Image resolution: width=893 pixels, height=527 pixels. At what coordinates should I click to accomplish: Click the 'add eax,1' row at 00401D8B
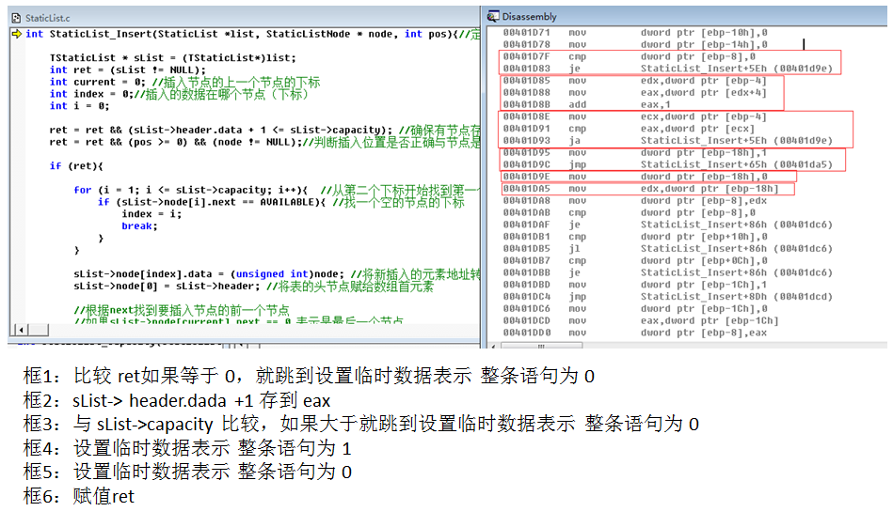pos(586,104)
